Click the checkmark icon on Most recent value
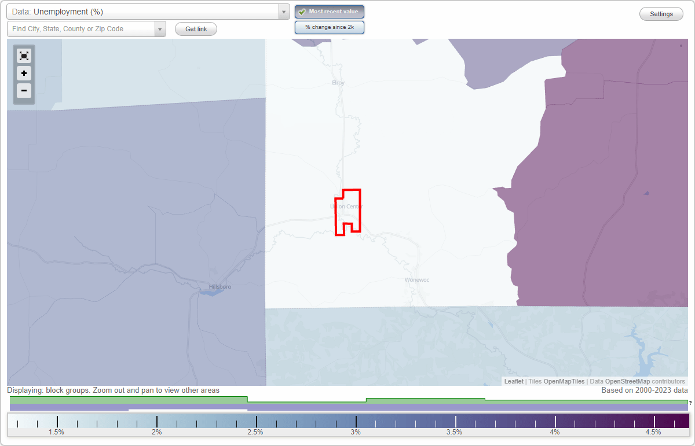Image resolution: width=695 pixels, height=446 pixels. pos(302,12)
